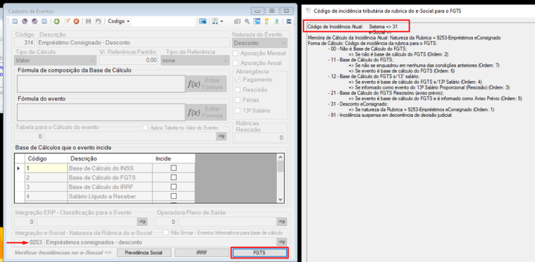Image resolution: width=535 pixels, height=262 pixels.
Task: Open lookup for Integração ERP classification
Action: tap(142, 222)
